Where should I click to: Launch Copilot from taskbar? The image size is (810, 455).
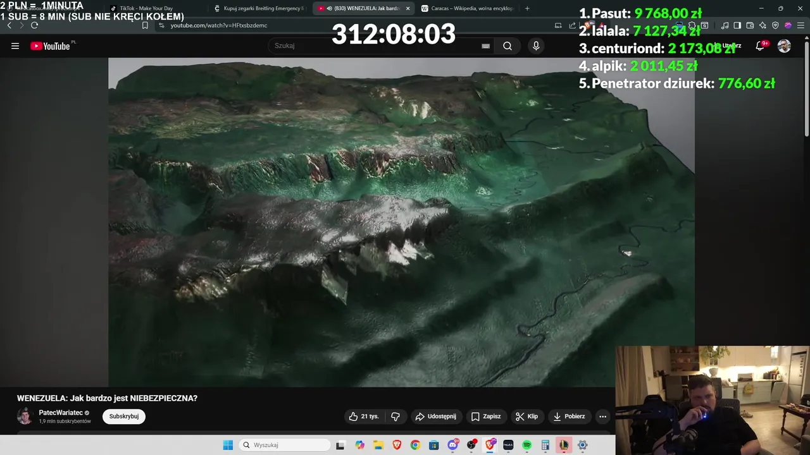pyautogui.click(x=359, y=445)
